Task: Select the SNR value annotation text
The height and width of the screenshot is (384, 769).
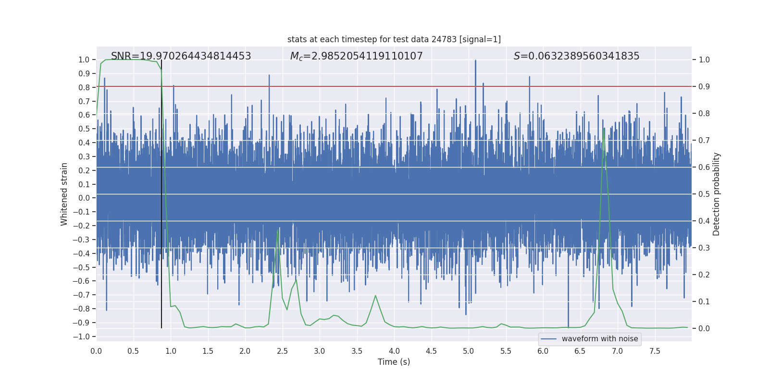Action: click(x=181, y=56)
